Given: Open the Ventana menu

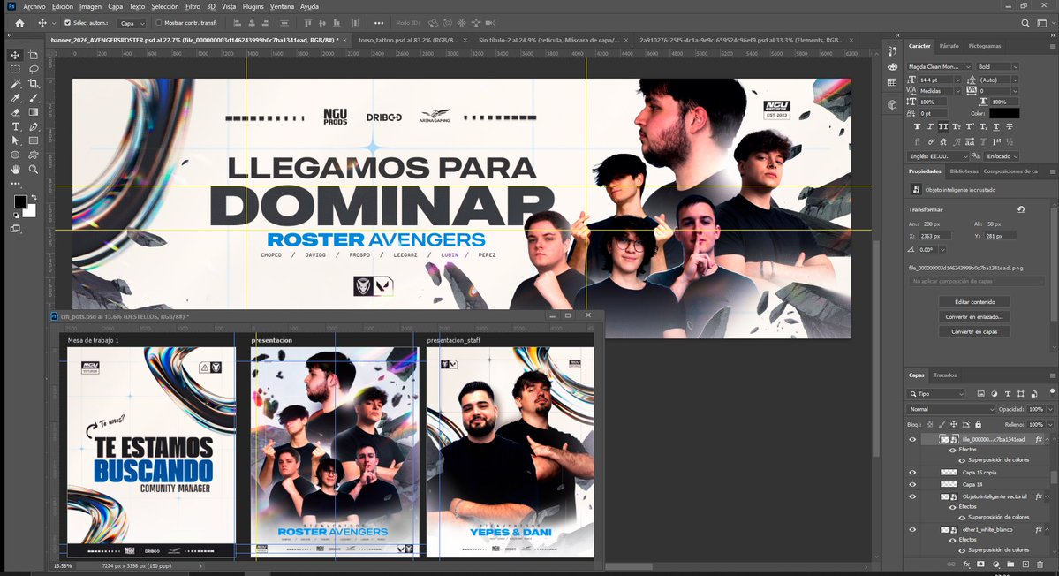Looking at the screenshot, I should click(282, 6).
